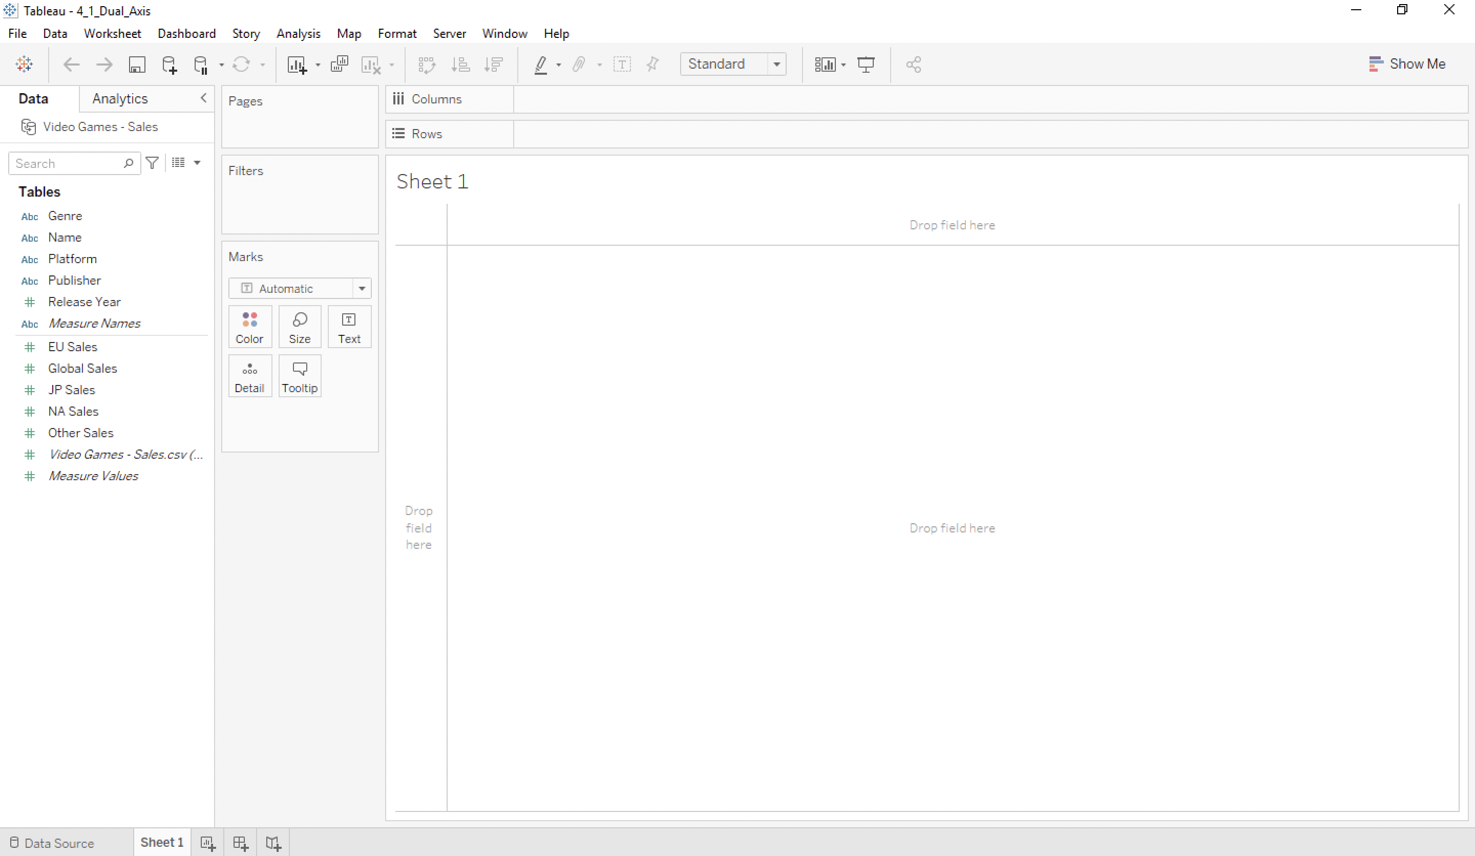Sort descending toolbar icon

(x=494, y=65)
